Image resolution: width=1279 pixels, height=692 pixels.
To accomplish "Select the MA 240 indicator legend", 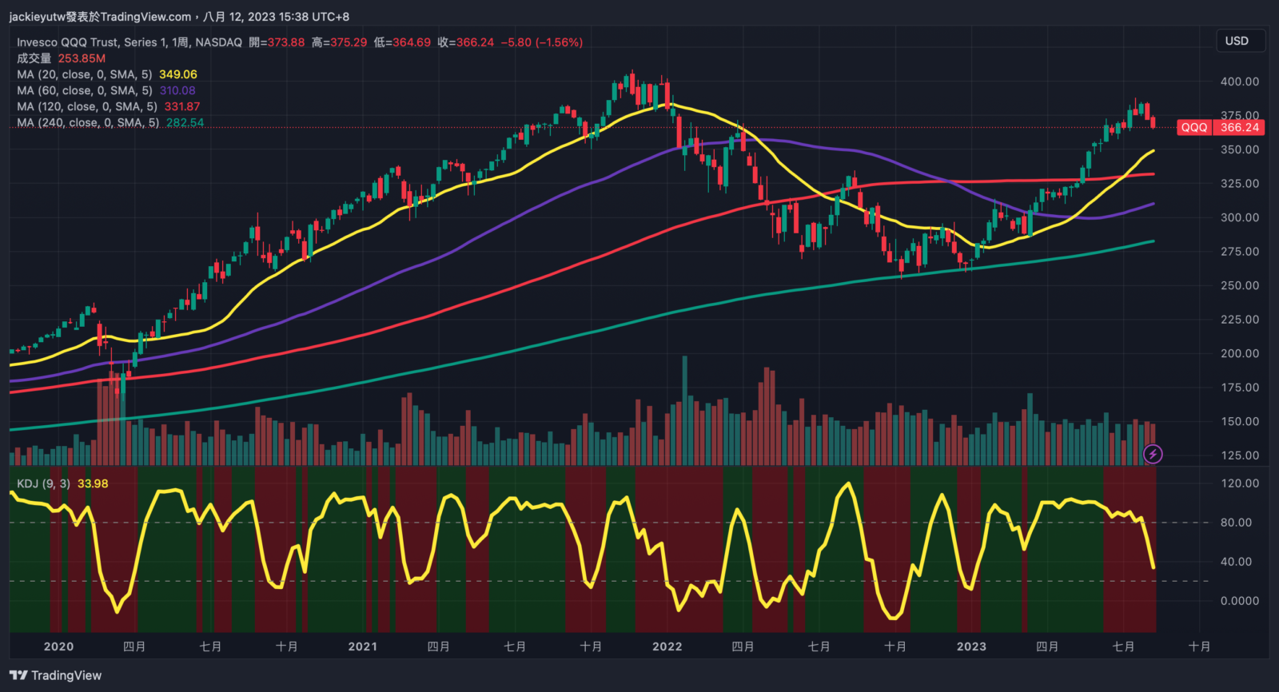I will pyautogui.click(x=88, y=122).
